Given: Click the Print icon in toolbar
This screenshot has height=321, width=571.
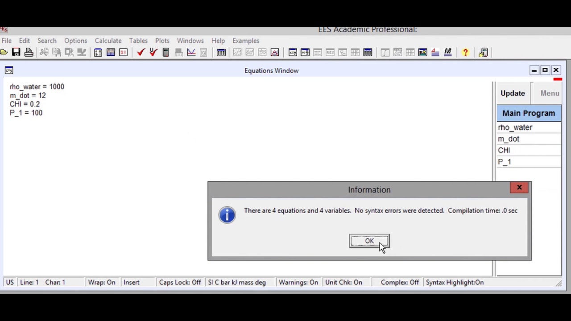Looking at the screenshot, I should (29, 53).
